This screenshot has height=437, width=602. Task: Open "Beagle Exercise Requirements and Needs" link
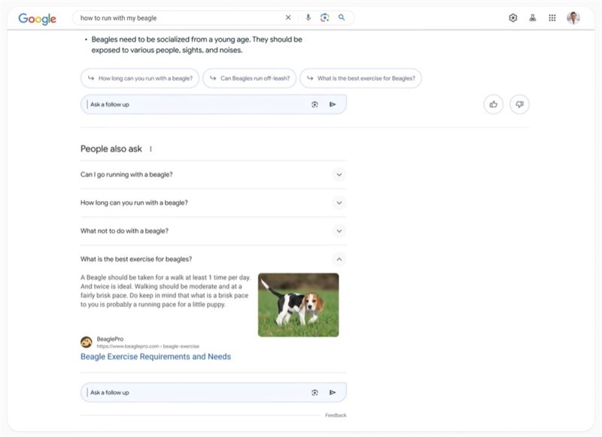[156, 357]
